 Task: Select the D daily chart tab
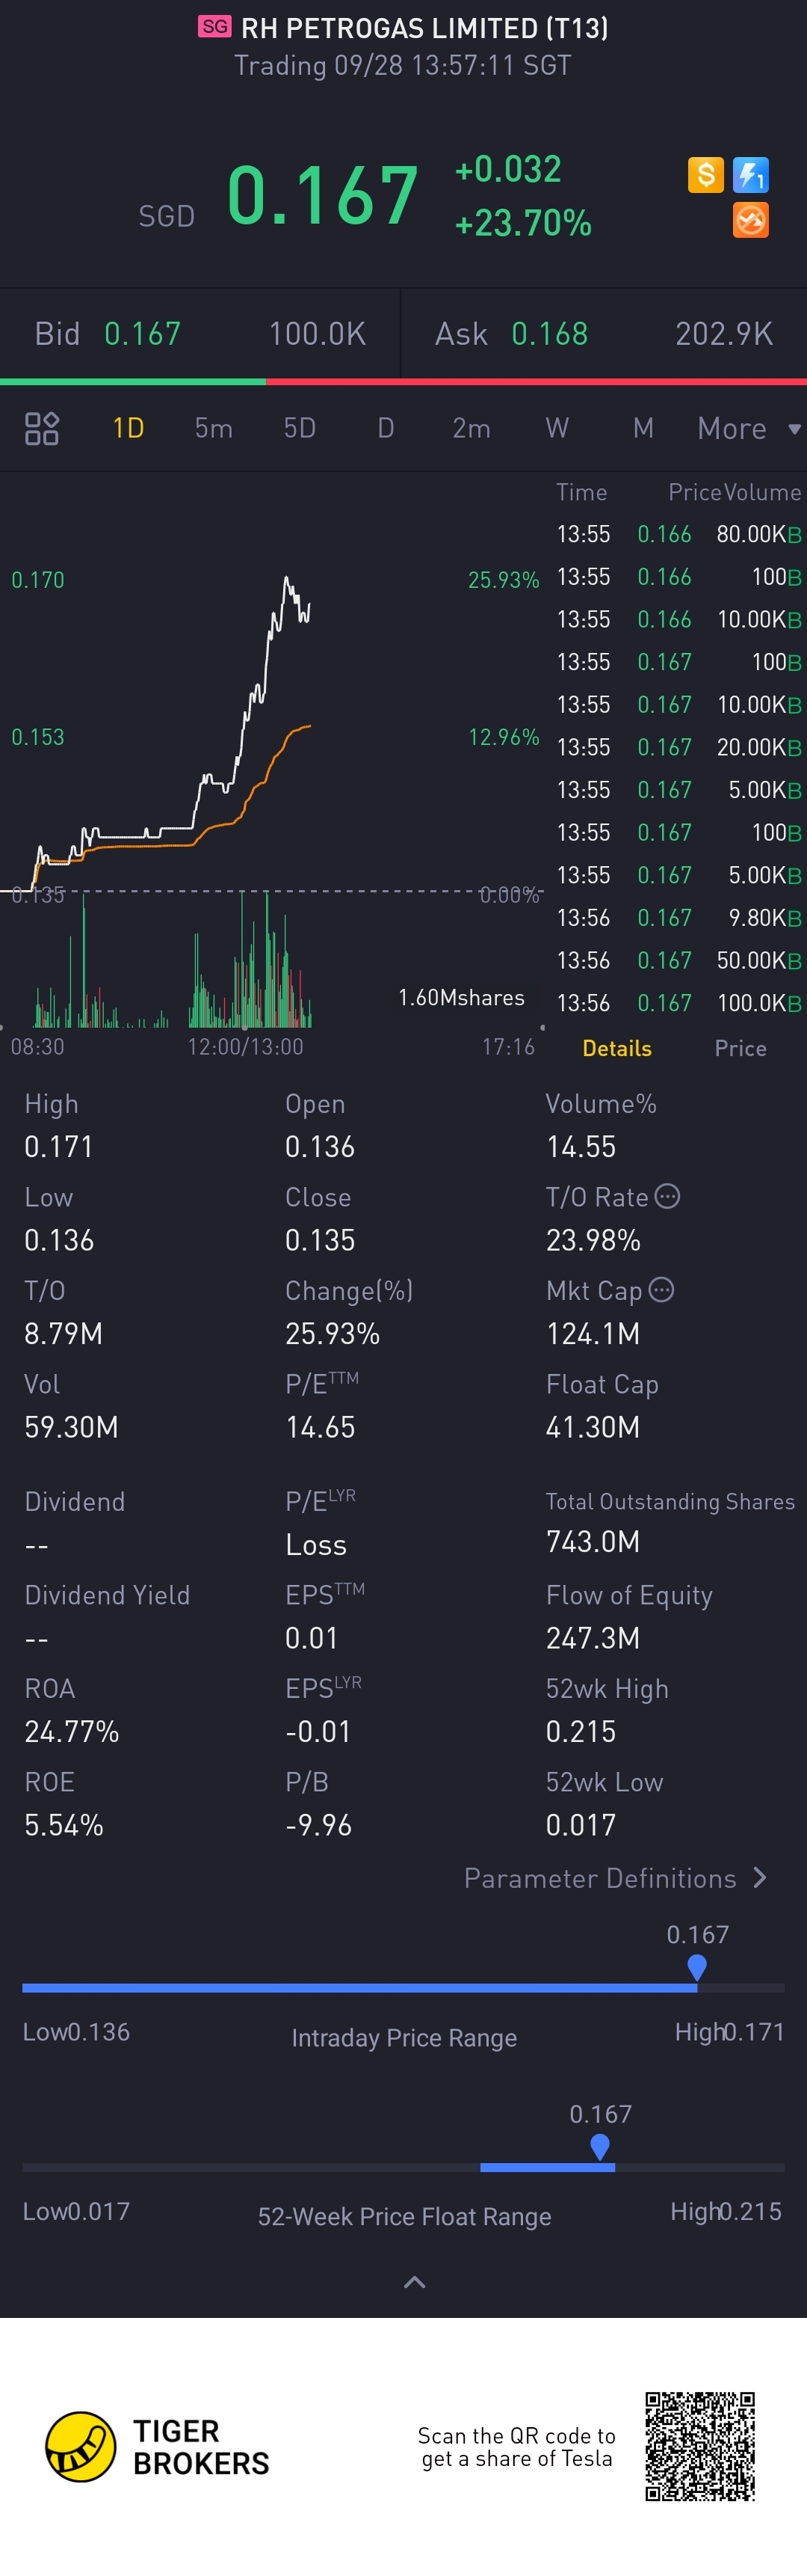point(386,428)
